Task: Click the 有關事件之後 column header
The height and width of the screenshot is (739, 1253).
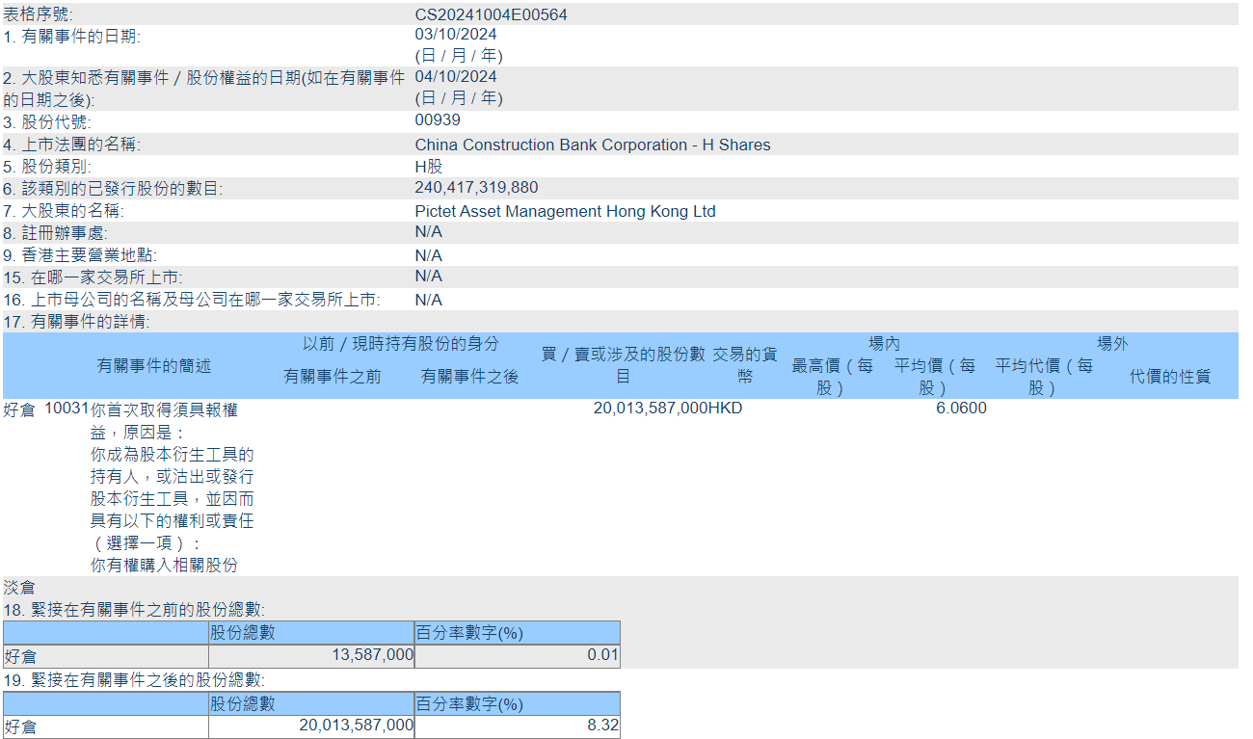Action: (x=470, y=377)
